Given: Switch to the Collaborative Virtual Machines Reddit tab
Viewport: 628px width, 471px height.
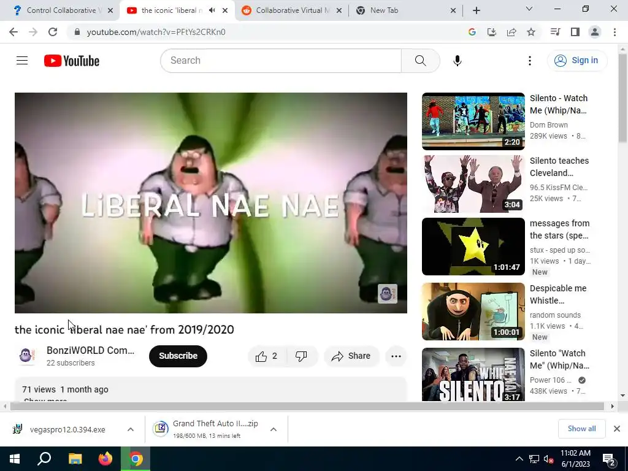Looking at the screenshot, I should click(293, 10).
